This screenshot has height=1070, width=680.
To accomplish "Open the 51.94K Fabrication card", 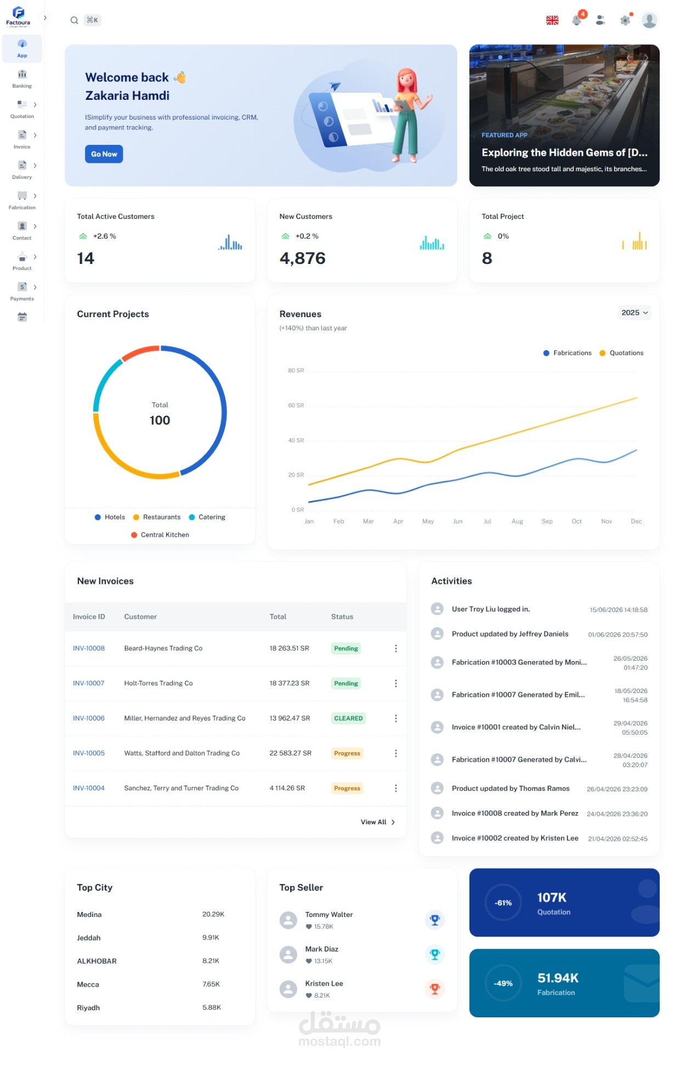I will 564,983.
